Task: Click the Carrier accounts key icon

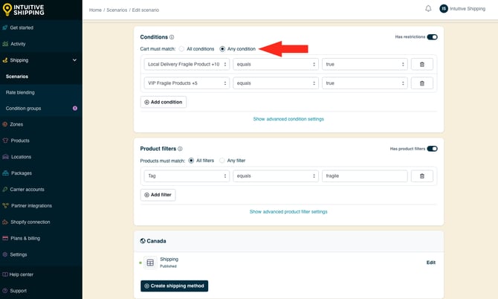Action: click(x=4, y=190)
